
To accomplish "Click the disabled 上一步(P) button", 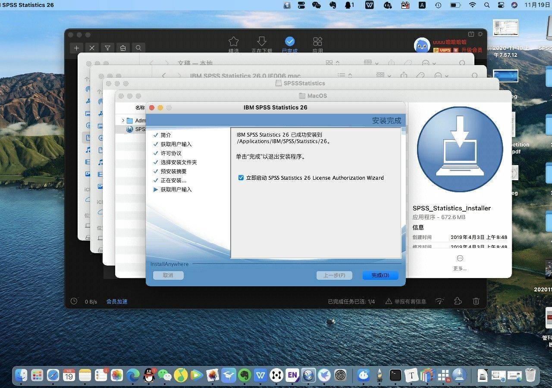I will (334, 275).
